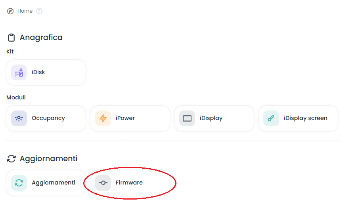Click the compass icon beside Home

click(x=10, y=11)
